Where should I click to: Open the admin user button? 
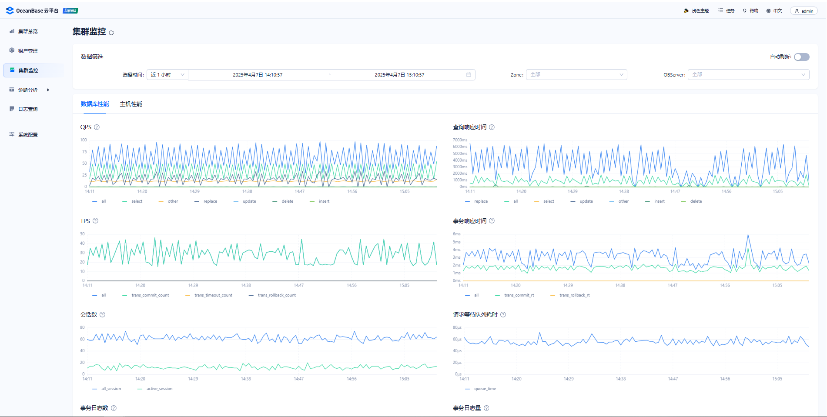click(x=804, y=11)
